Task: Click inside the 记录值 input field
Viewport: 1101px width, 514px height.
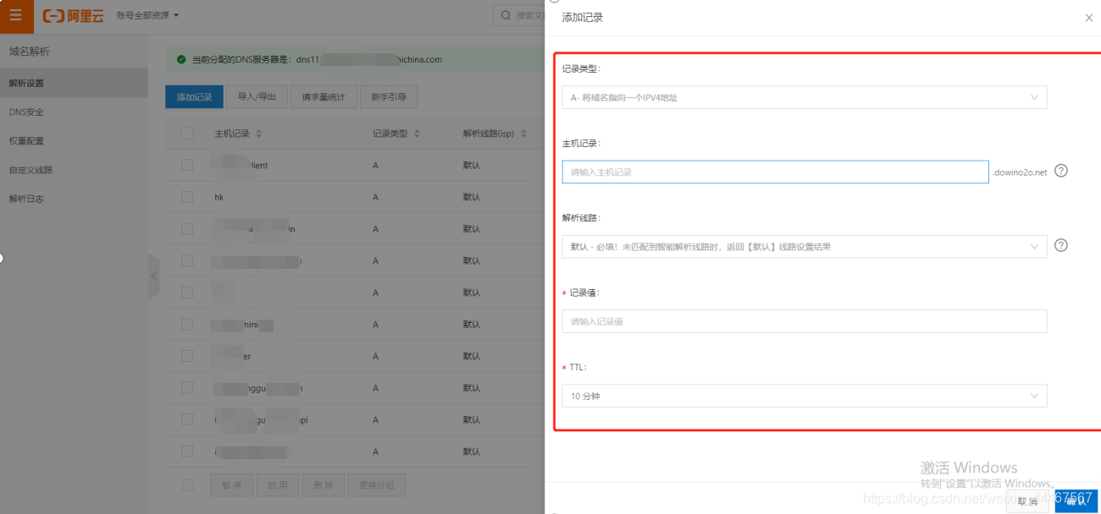Action: coord(804,321)
